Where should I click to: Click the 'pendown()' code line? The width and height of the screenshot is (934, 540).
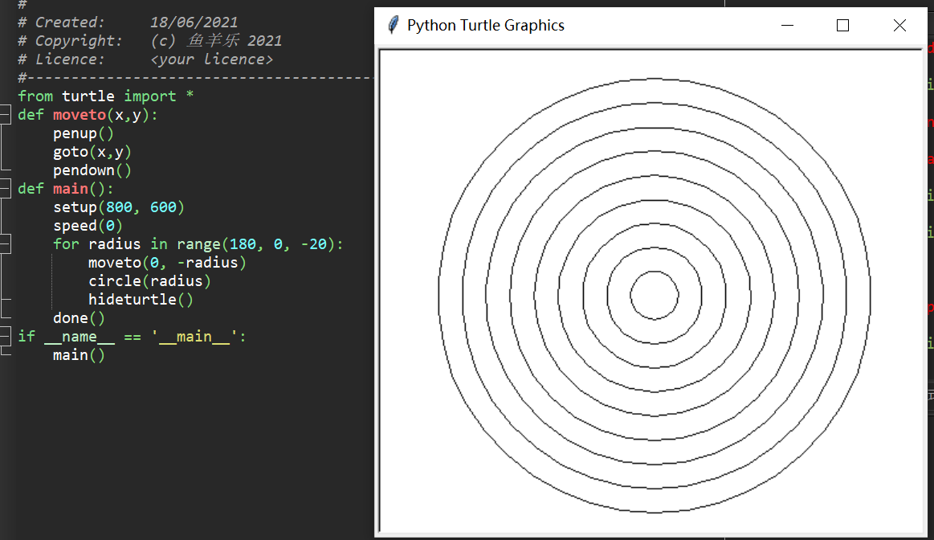[92, 170]
